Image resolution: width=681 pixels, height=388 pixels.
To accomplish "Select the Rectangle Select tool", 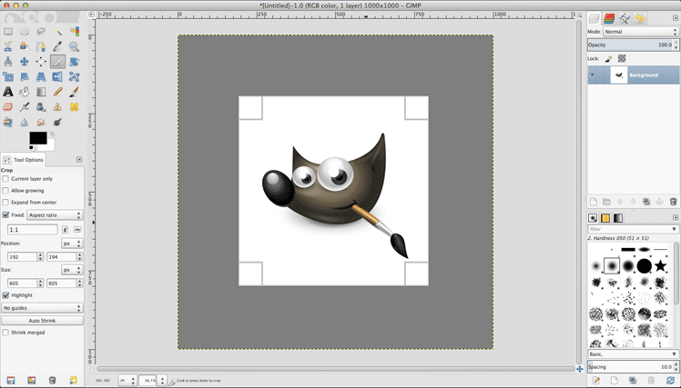I will pyautogui.click(x=8, y=31).
